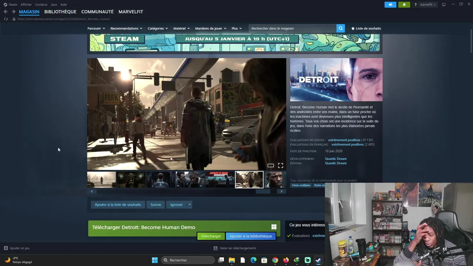Click the wishlist star icon
Viewport: 473px width, 266px height.
click(353, 28)
